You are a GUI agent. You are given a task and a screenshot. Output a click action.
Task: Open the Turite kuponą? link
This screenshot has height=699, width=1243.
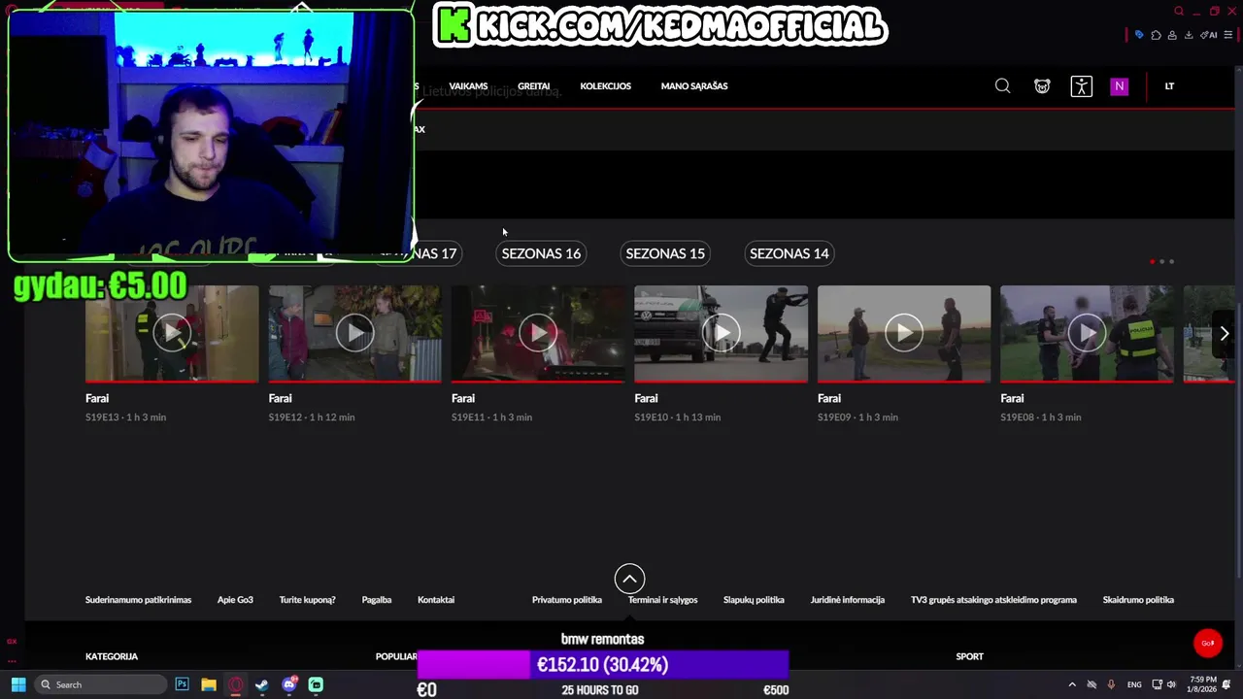[x=307, y=600]
